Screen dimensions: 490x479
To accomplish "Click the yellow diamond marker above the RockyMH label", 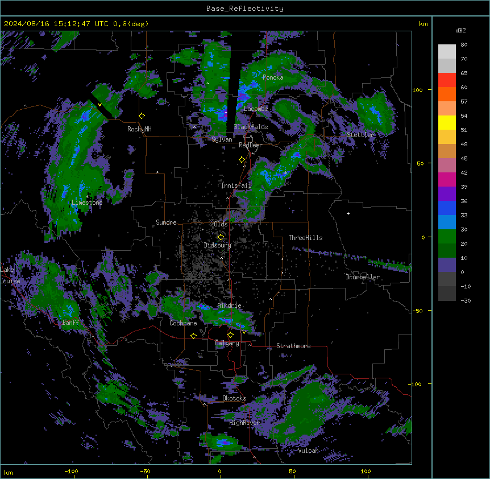I will point(142,115).
